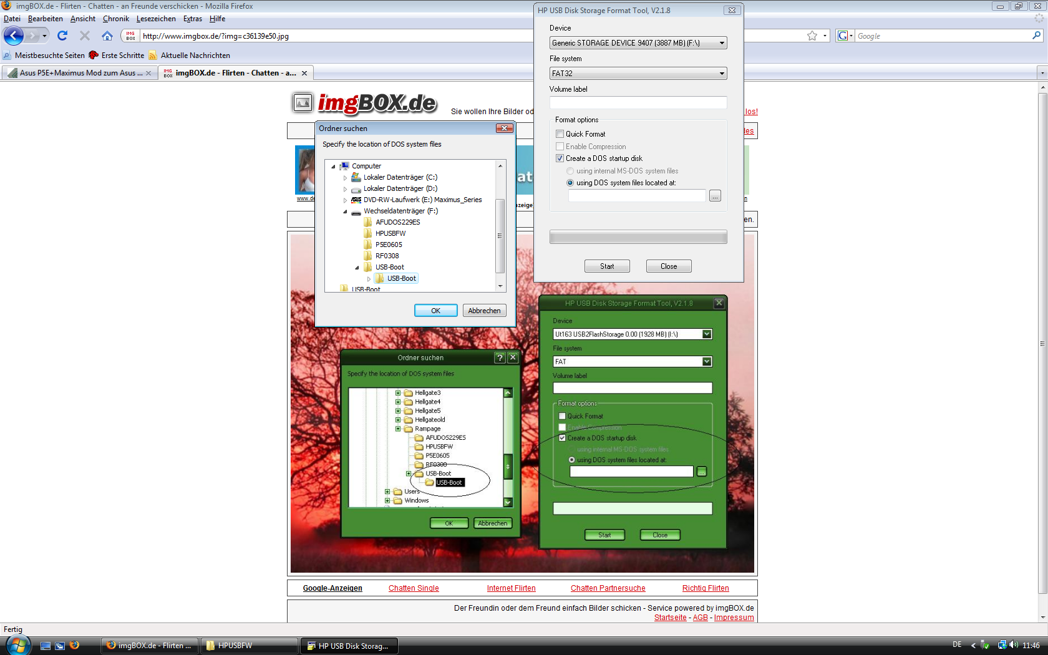Open the Ansicht menu

(x=82, y=19)
